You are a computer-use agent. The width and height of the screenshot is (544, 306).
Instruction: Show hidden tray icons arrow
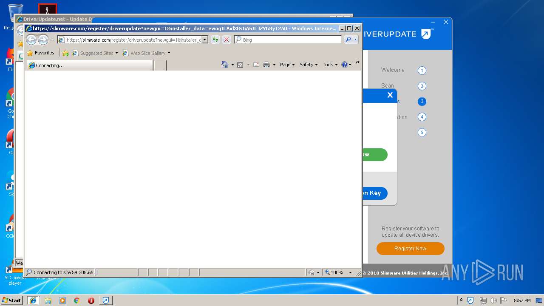point(461,300)
